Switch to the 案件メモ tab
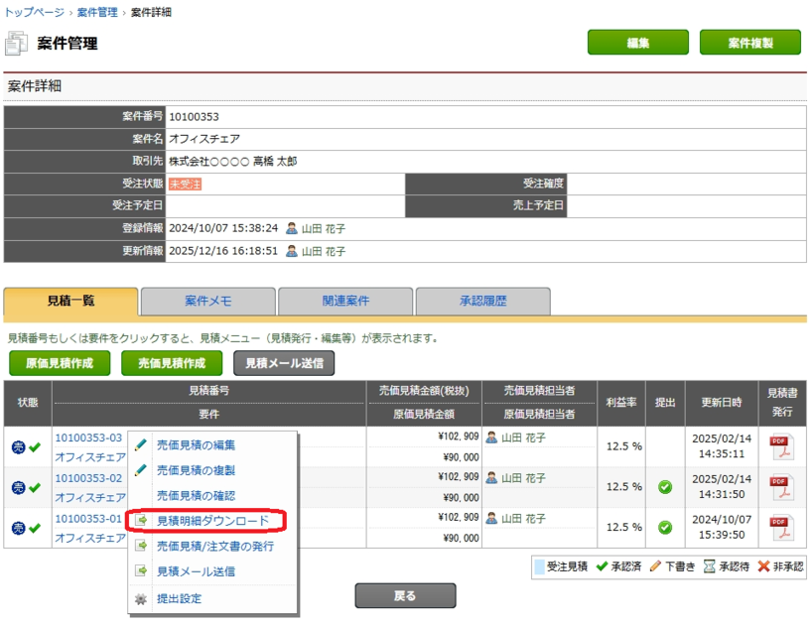 click(209, 302)
